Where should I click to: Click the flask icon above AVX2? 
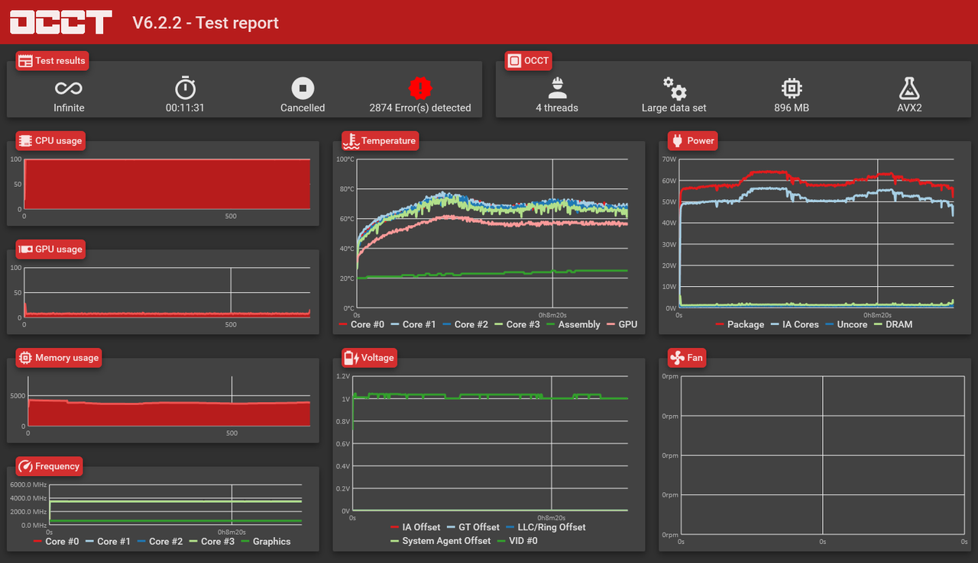tap(908, 88)
